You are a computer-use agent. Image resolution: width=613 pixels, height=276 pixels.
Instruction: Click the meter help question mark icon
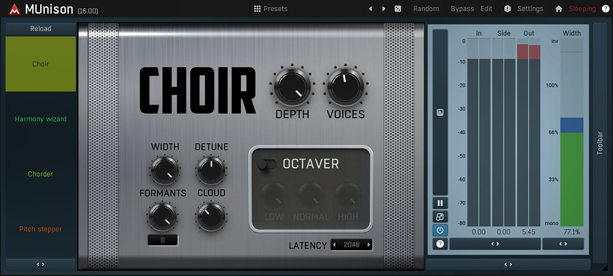440,244
